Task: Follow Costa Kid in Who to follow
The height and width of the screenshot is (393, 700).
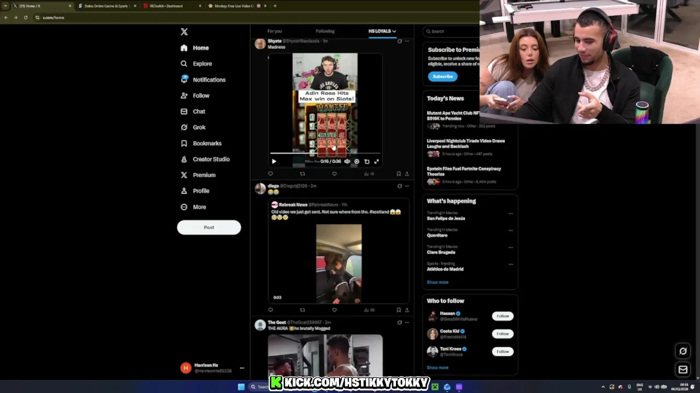Action: pyautogui.click(x=503, y=334)
